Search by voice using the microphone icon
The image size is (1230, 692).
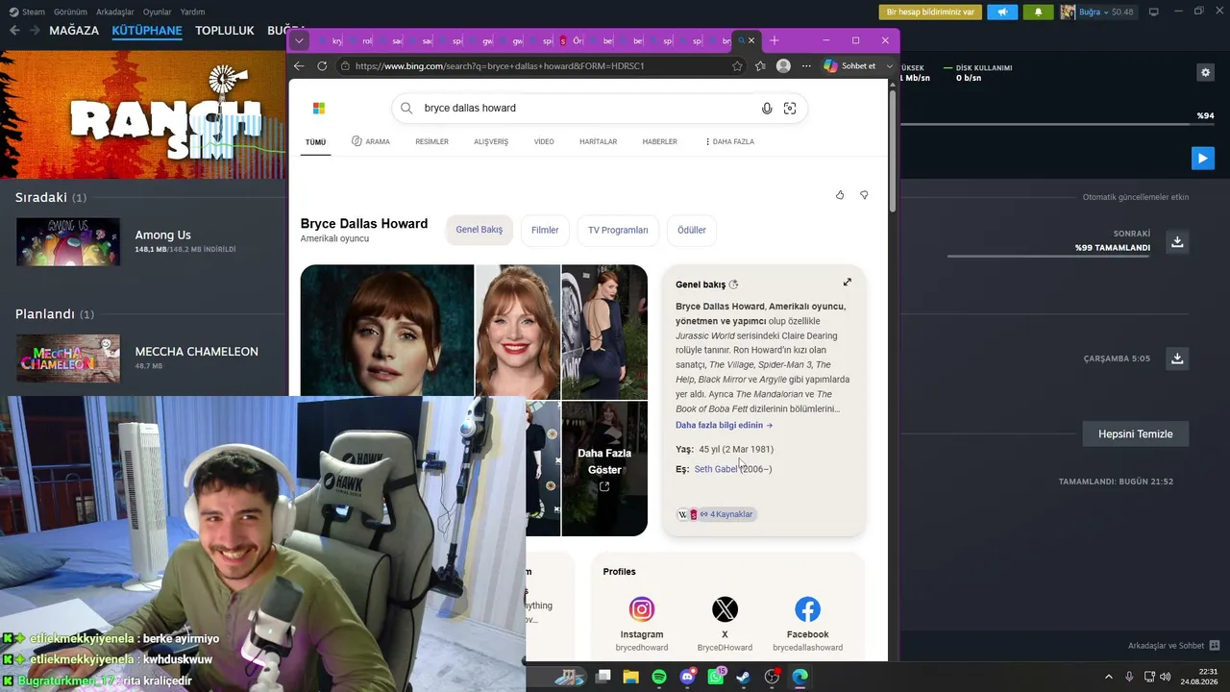point(767,108)
